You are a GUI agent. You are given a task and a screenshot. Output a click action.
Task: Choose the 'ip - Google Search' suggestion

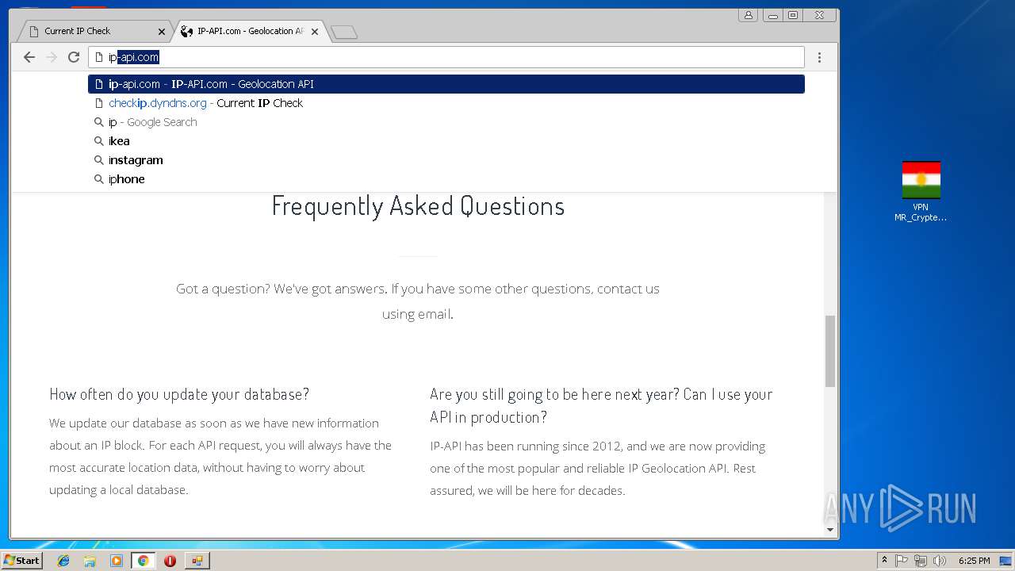click(x=446, y=122)
